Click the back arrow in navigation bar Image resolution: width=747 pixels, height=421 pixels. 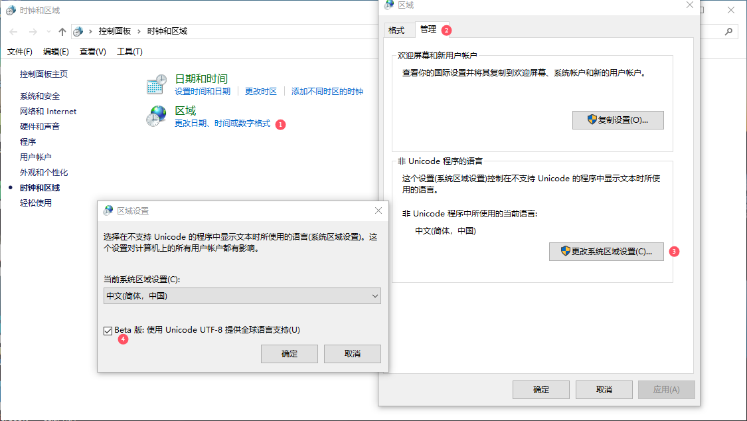(x=14, y=31)
